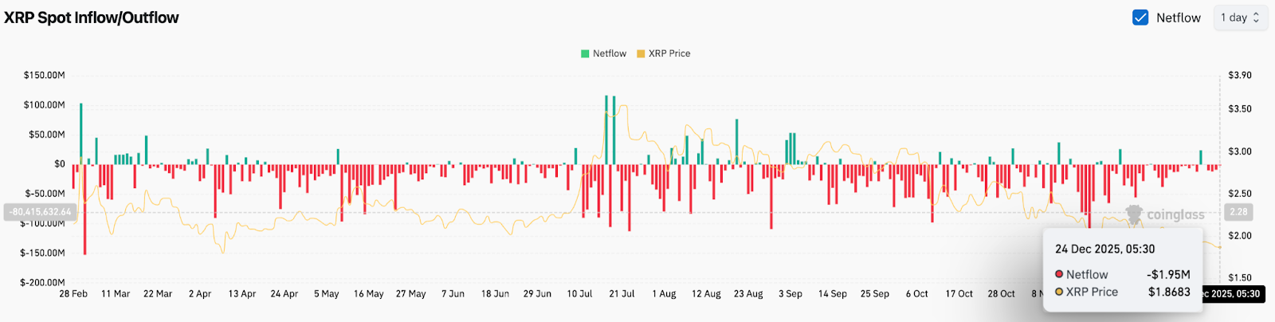
Task: Uncheck the Netflow checkbox
Action: coord(1140,18)
